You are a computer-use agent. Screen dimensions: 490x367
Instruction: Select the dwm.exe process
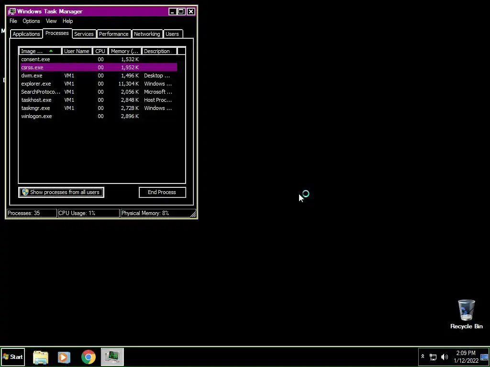(99, 76)
